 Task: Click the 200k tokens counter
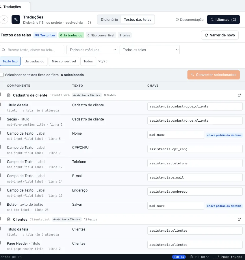tap(228, 257)
